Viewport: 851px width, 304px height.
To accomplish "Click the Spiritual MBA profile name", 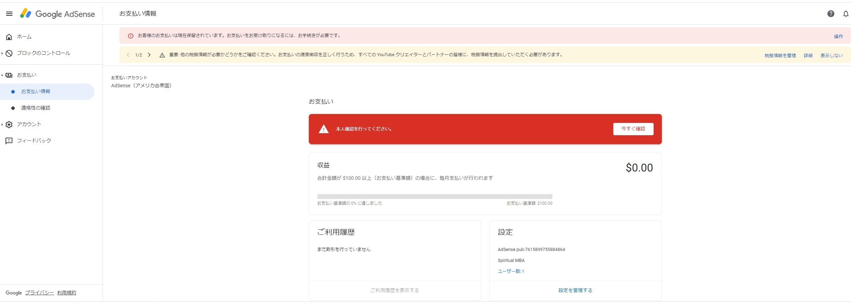I will point(511,261).
